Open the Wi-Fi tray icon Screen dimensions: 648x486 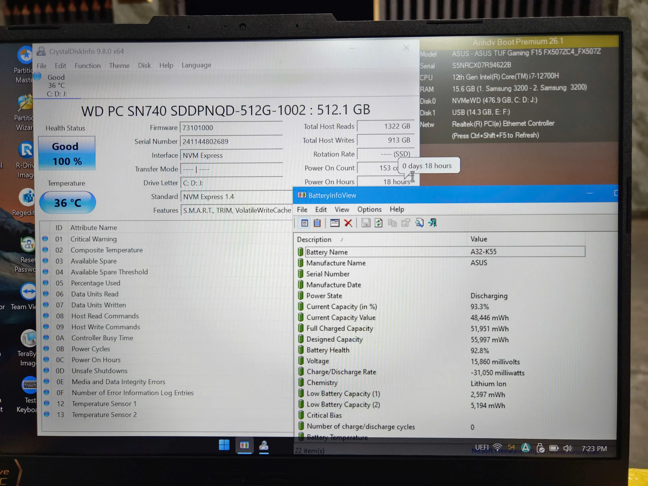tap(497, 447)
